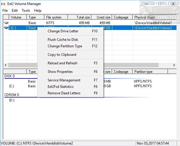Click the date and time in status bar

[x=153, y=143]
